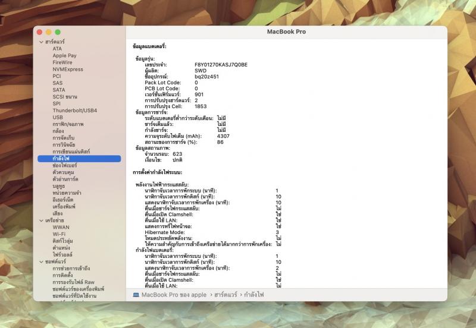The image size is (476, 328).
Task: Select PCI in the sidebar
Action: [57, 76]
